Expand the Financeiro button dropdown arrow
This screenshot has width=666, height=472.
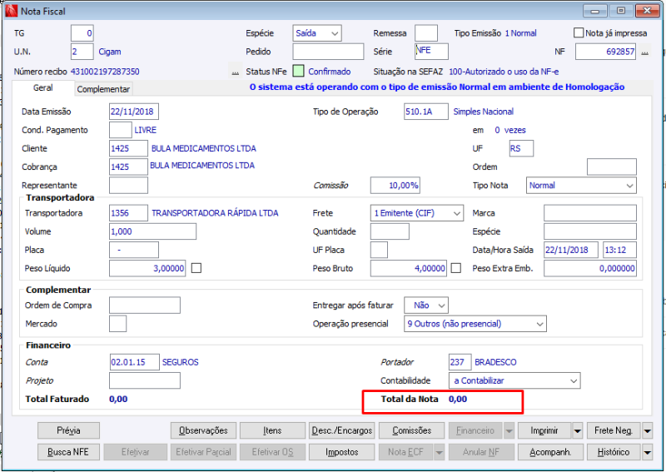509,430
